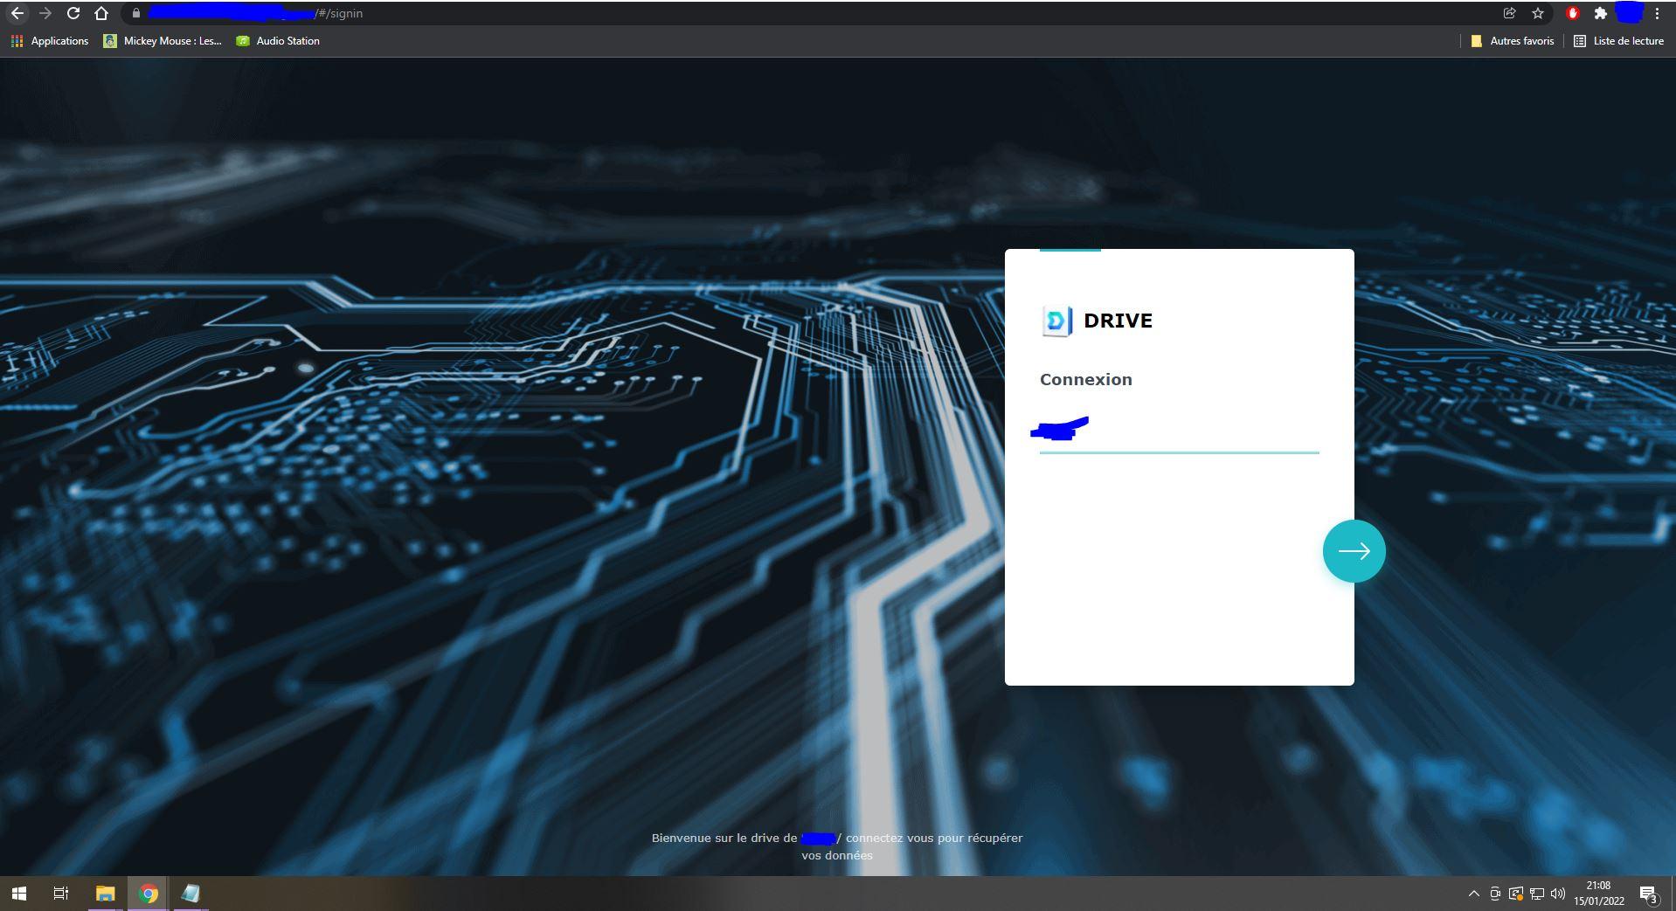Open the Liste de lecture panel

tap(1618, 41)
